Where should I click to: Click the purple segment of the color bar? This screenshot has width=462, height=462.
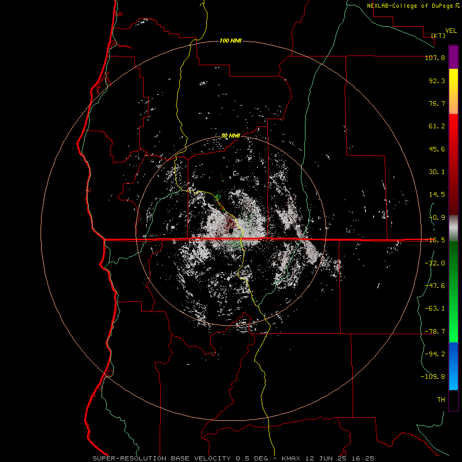click(x=453, y=57)
